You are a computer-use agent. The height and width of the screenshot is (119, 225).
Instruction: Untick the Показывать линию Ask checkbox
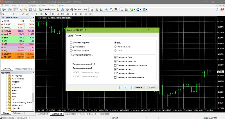click(x=115, y=61)
